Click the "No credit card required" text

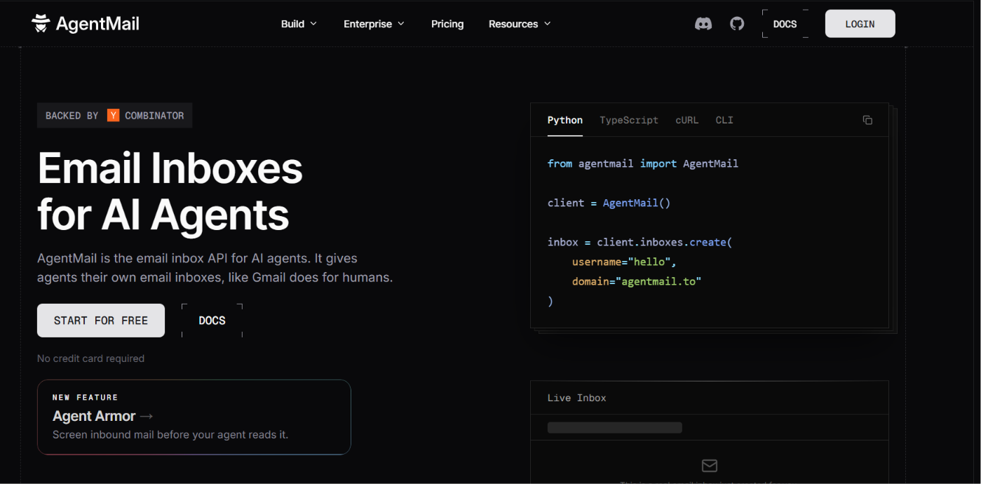pos(90,358)
